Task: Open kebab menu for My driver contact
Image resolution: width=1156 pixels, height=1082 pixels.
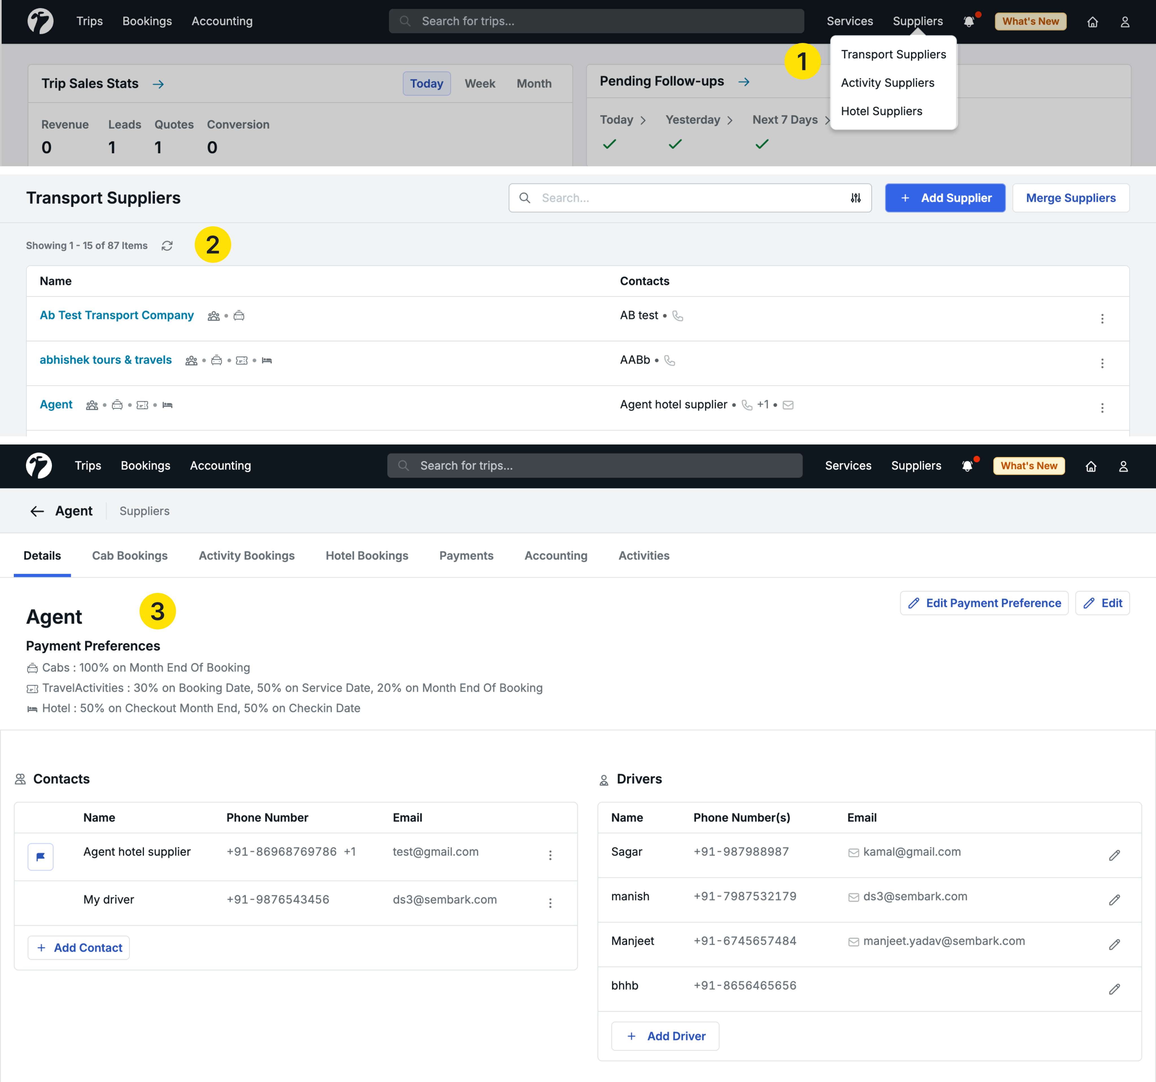Action: [550, 903]
